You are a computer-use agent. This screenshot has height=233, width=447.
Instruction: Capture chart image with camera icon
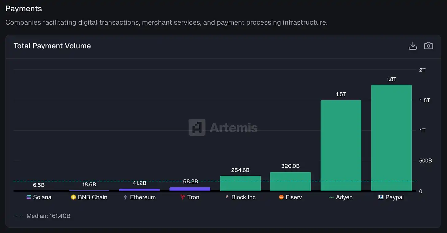[429, 45]
